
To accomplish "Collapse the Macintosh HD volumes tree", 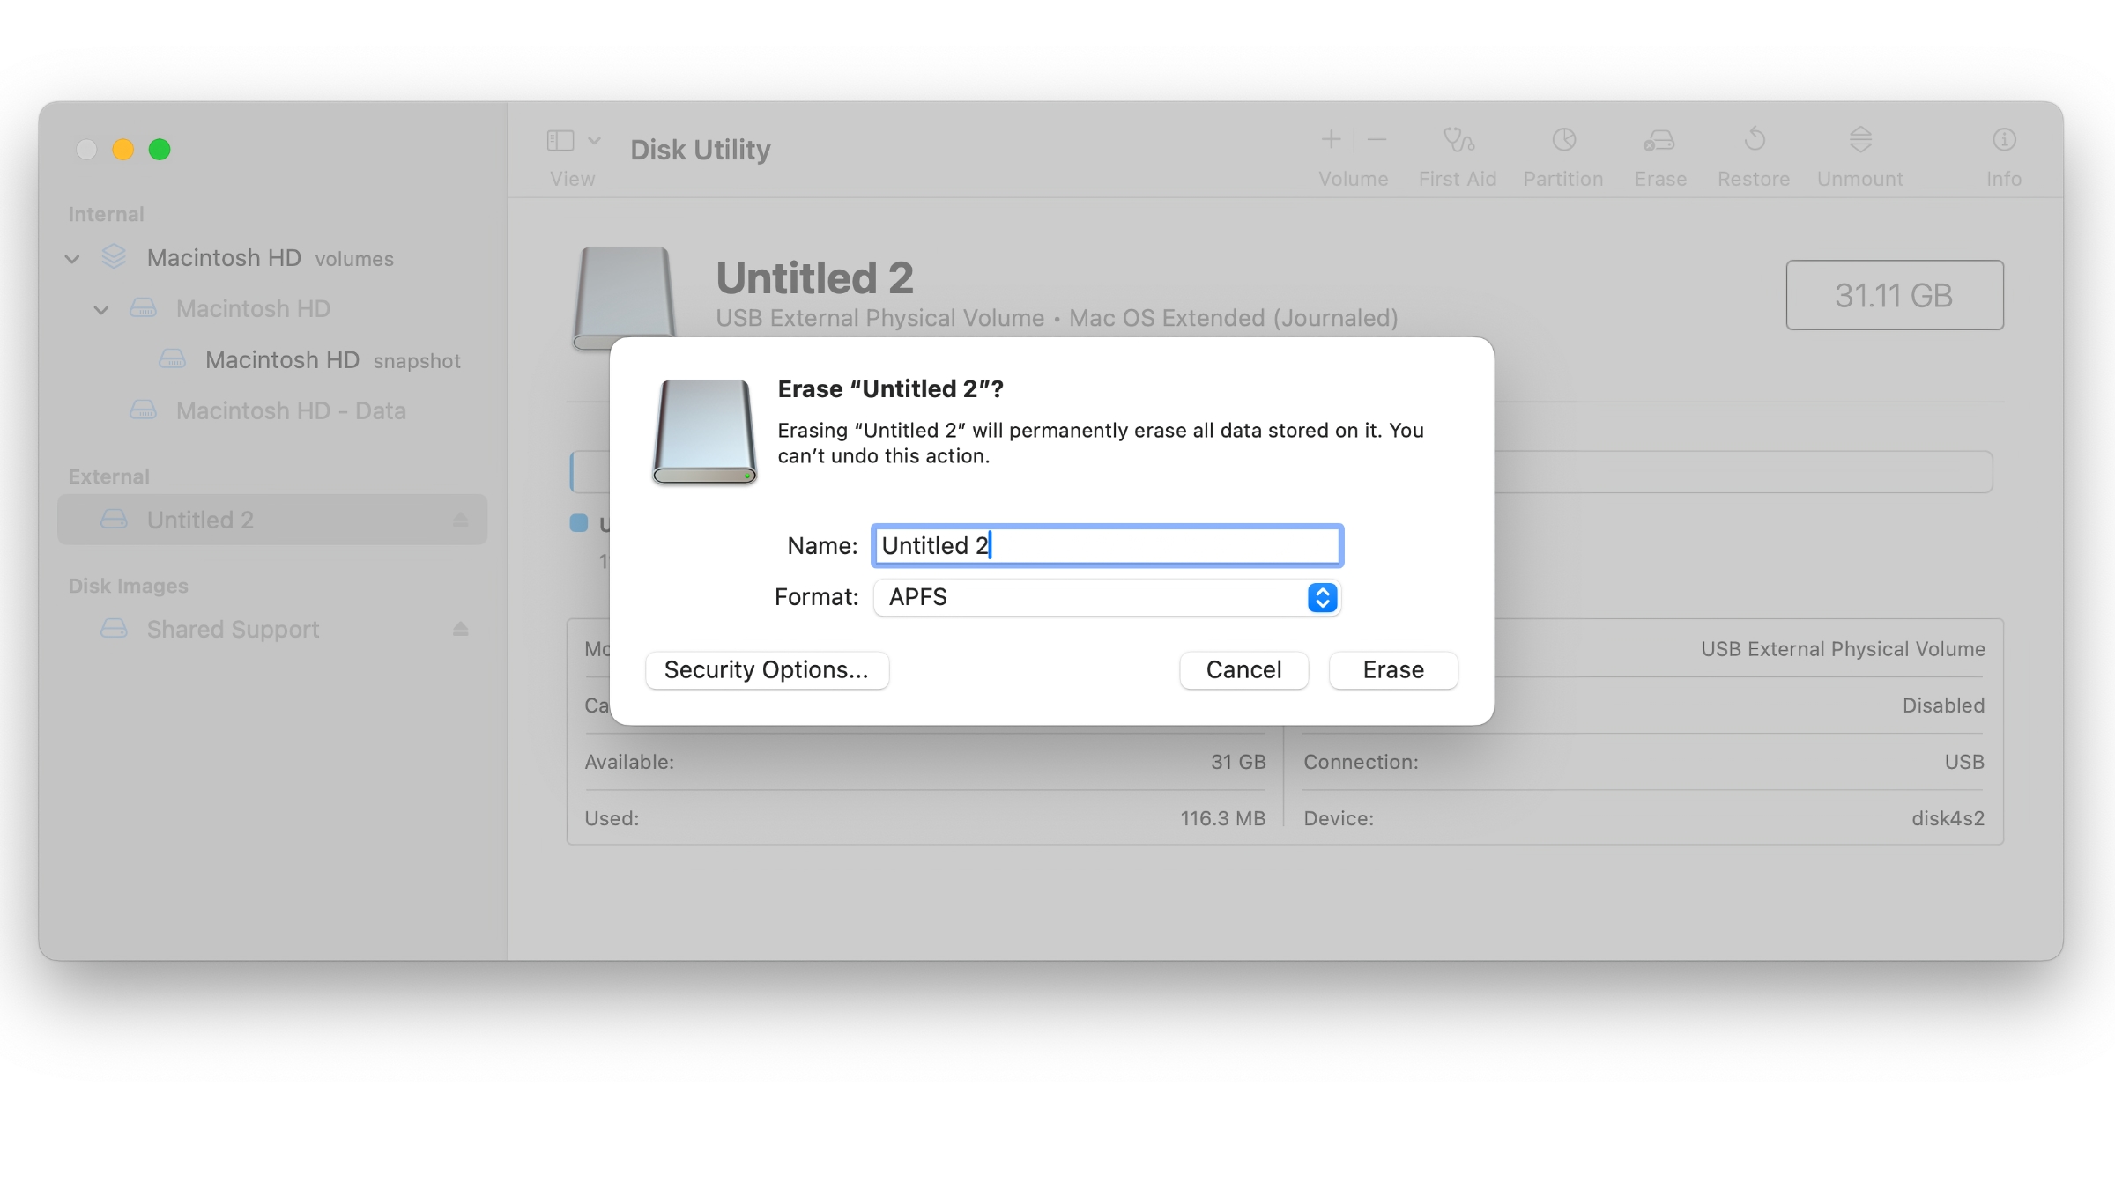I will click(72, 258).
